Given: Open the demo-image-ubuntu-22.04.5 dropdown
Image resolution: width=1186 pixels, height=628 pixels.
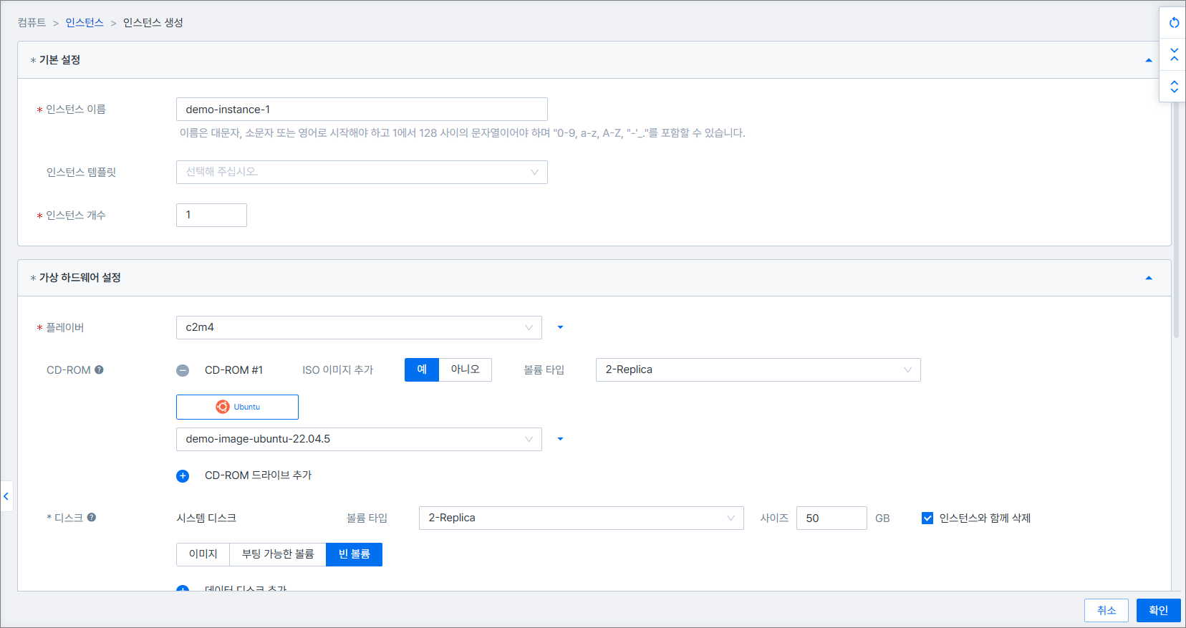Looking at the screenshot, I should coord(358,439).
